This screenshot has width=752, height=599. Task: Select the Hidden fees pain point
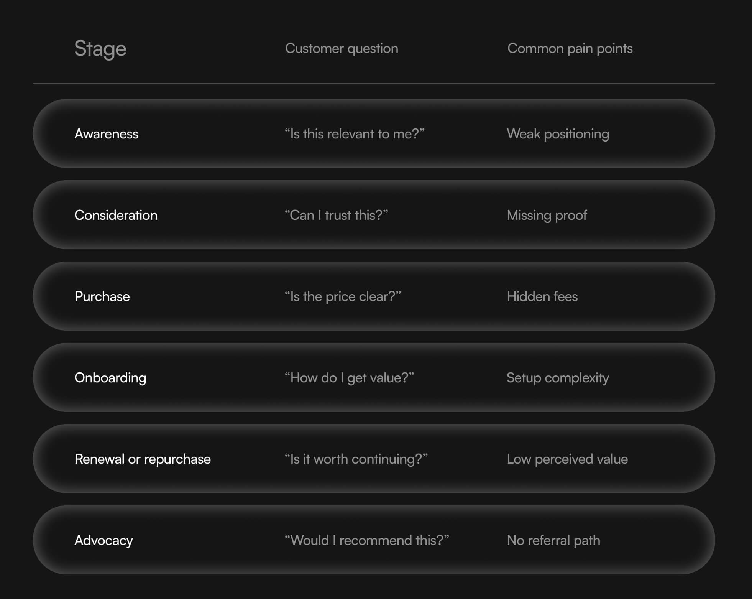[542, 296]
